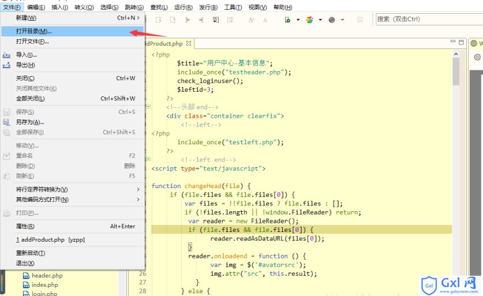Close the addProduct.php editor tab
The width and height of the screenshot is (483, 296).
coord(189,43)
